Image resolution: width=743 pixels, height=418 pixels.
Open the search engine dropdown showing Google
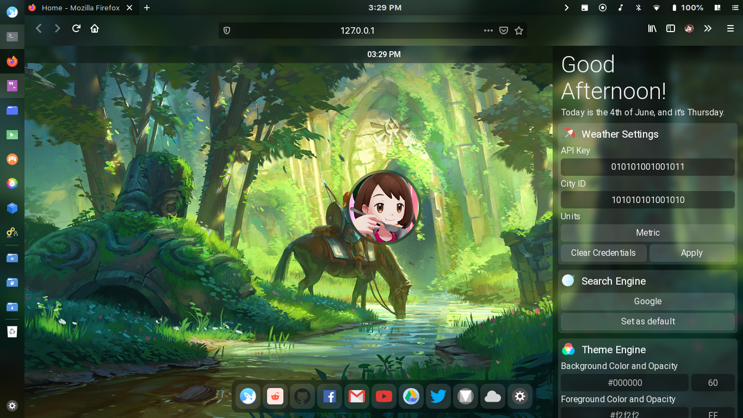point(648,302)
